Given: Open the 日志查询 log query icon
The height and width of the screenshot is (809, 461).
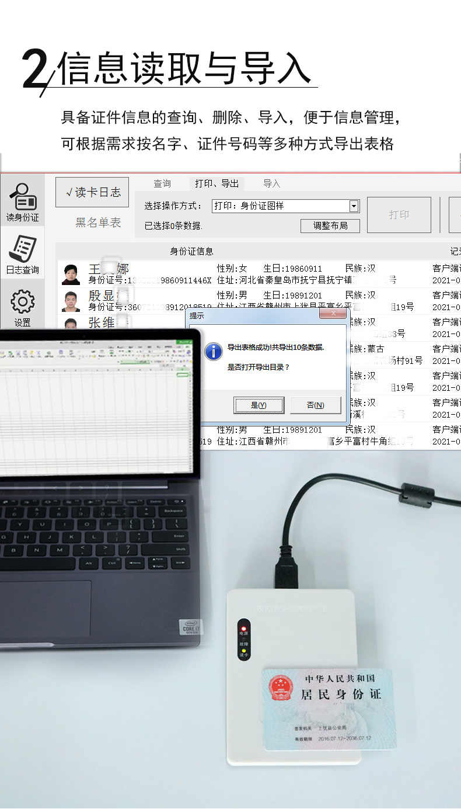Looking at the screenshot, I should pyautogui.click(x=22, y=255).
